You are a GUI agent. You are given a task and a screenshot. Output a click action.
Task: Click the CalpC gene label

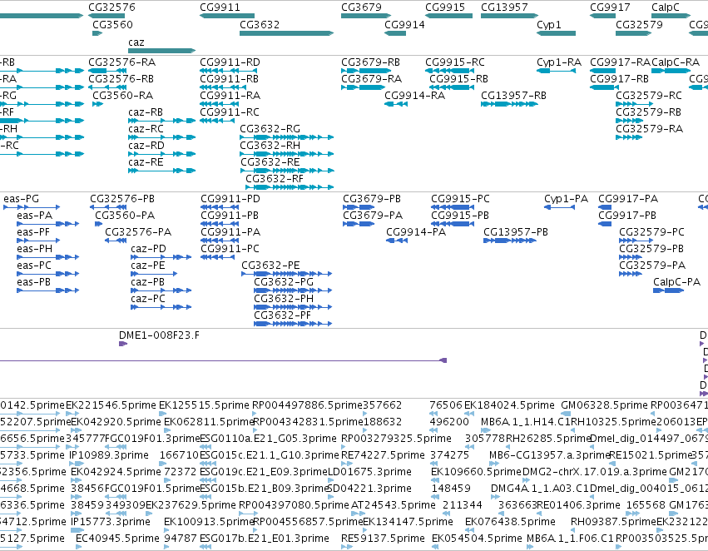[x=665, y=7]
